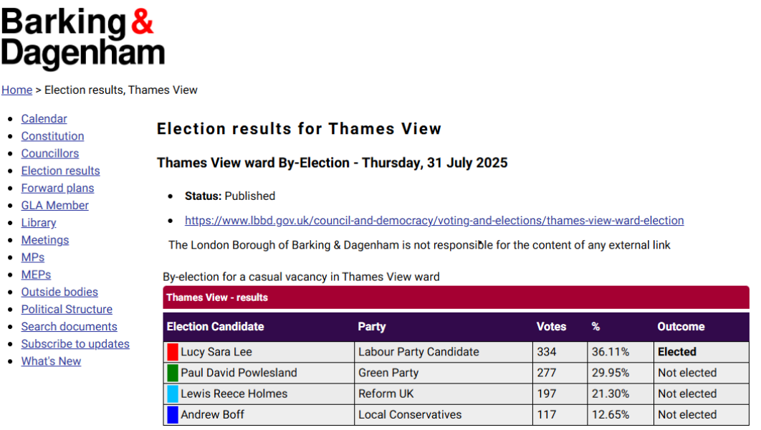Click Subscribe to updates

pos(75,343)
